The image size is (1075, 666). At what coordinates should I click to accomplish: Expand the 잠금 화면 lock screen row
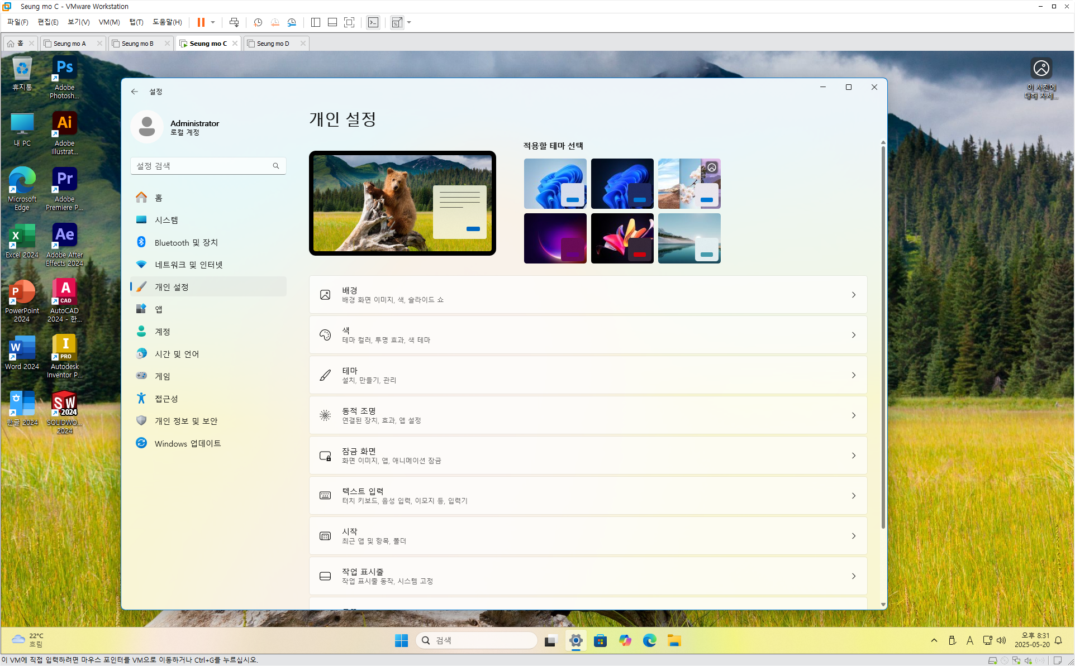[x=588, y=456]
